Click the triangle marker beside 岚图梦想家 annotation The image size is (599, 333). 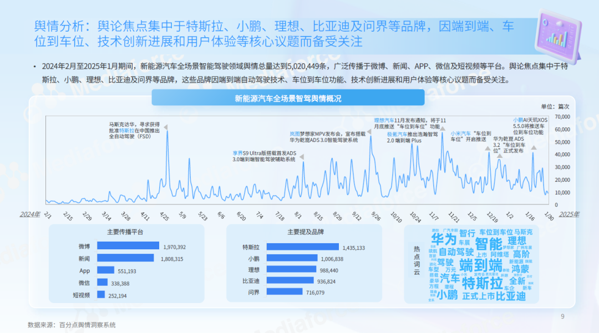[369, 132]
